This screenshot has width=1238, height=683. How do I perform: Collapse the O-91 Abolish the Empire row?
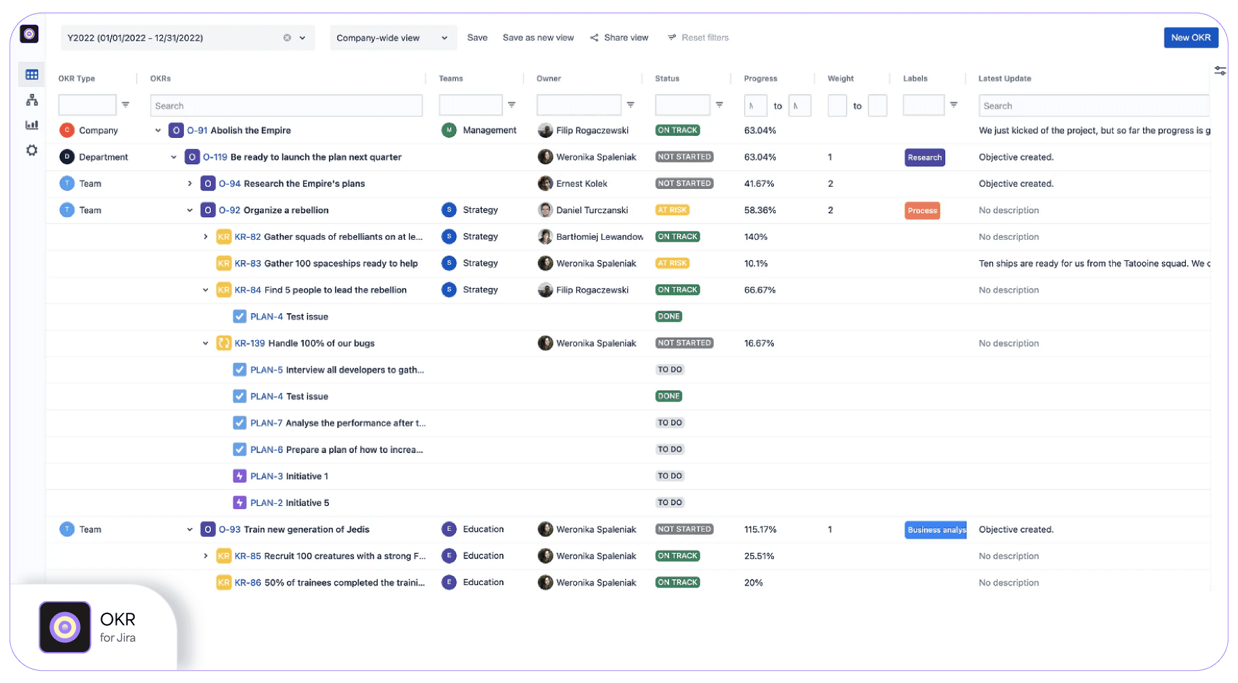pos(158,130)
